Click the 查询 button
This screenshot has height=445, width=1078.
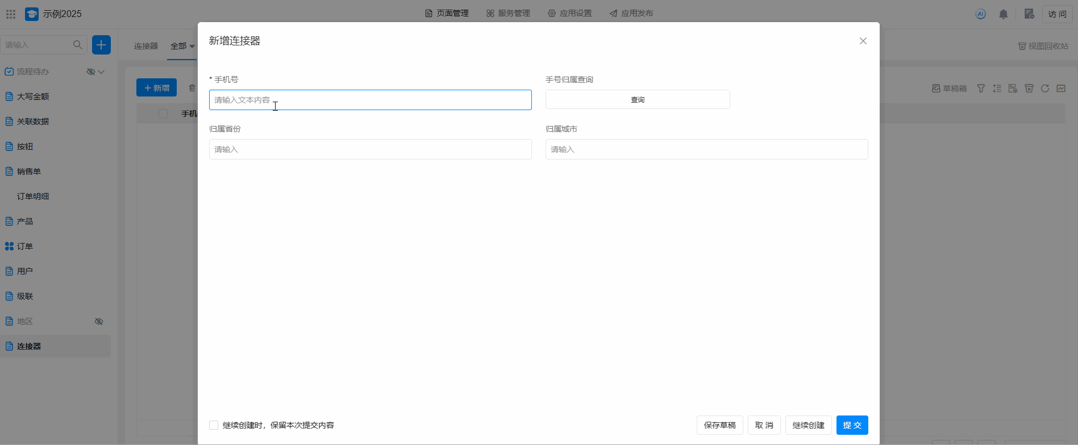637,100
